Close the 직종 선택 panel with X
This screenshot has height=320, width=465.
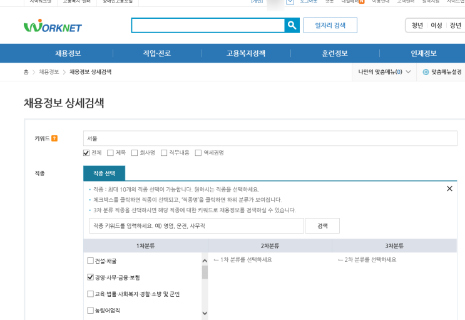449,188
